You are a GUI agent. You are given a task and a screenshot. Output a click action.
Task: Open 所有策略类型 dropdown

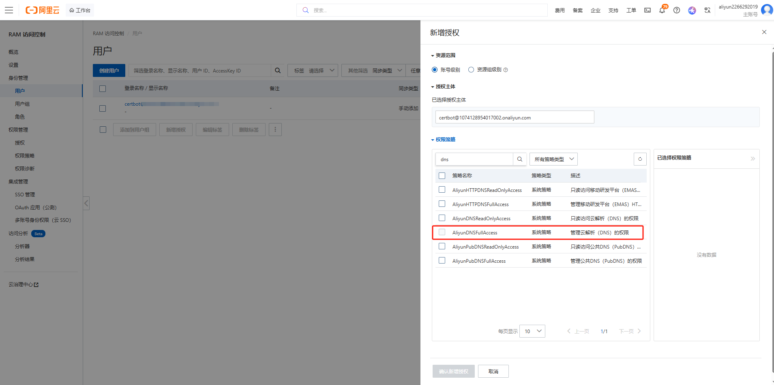(x=553, y=159)
